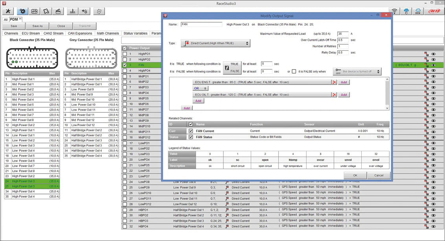Click OK in Modify Output Signal dialog
445x241 pixels.
[x=355, y=175]
